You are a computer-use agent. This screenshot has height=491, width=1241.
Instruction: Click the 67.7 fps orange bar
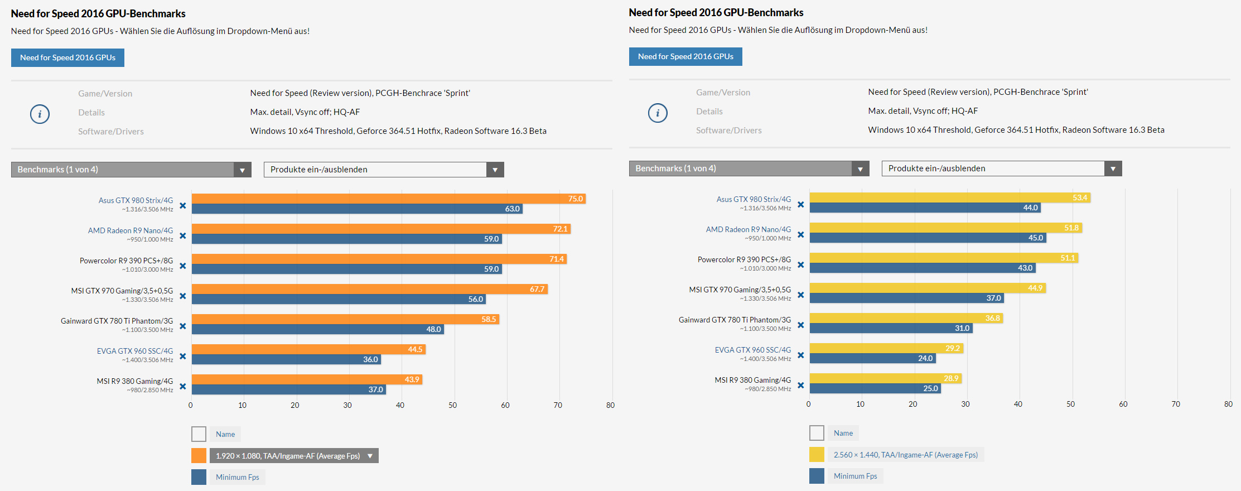click(x=370, y=289)
